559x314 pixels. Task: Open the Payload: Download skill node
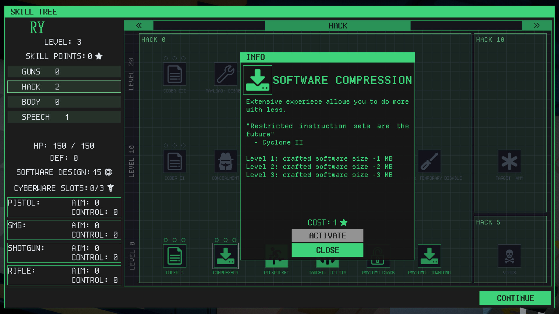pyautogui.click(x=429, y=256)
